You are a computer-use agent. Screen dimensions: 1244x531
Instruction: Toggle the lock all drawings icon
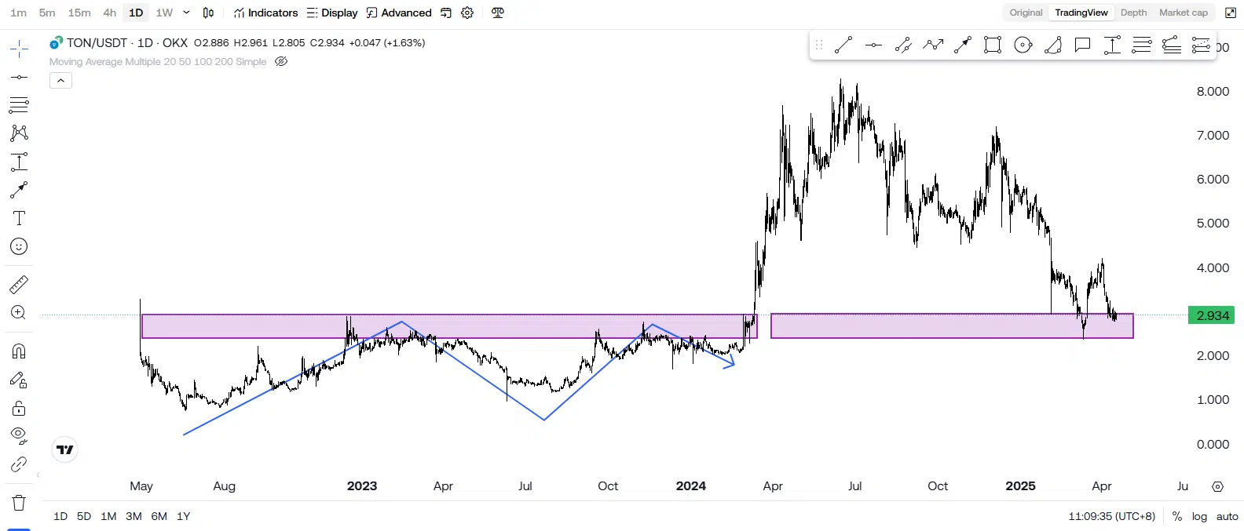[19, 409]
